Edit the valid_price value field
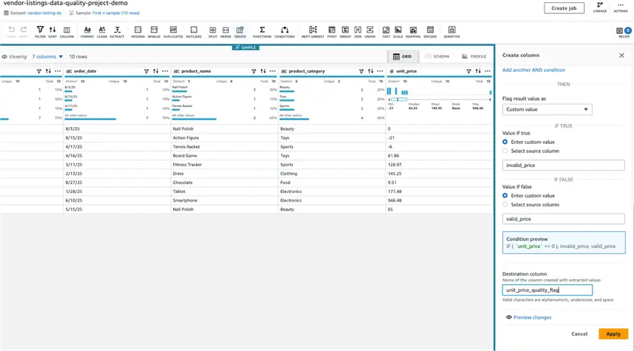 click(x=564, y=218)
